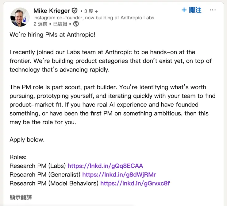Open the lnkd.in/g8dWjRMr Generalist link
The height and width of the screenshot is (206, 227).
(x=119, y=175)
